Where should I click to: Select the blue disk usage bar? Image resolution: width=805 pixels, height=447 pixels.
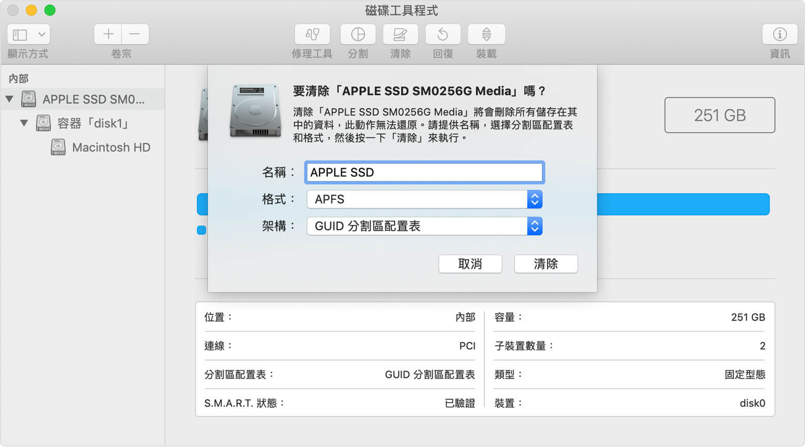(x=683, y=204)
